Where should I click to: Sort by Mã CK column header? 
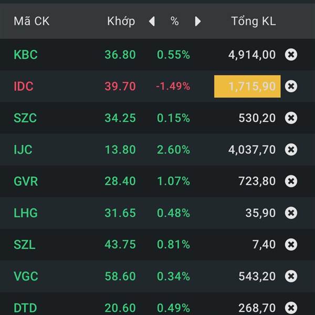pos(31,22)
